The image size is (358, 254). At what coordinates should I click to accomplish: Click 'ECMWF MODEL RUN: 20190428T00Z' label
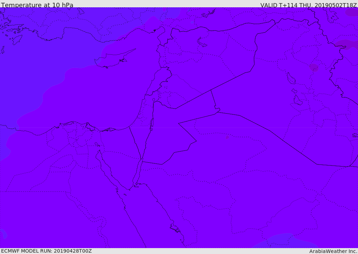46,251
